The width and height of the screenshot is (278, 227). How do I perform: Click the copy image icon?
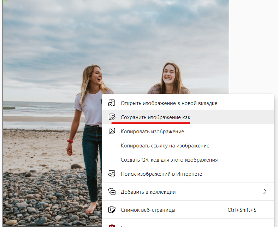click(x=112, y=131)
